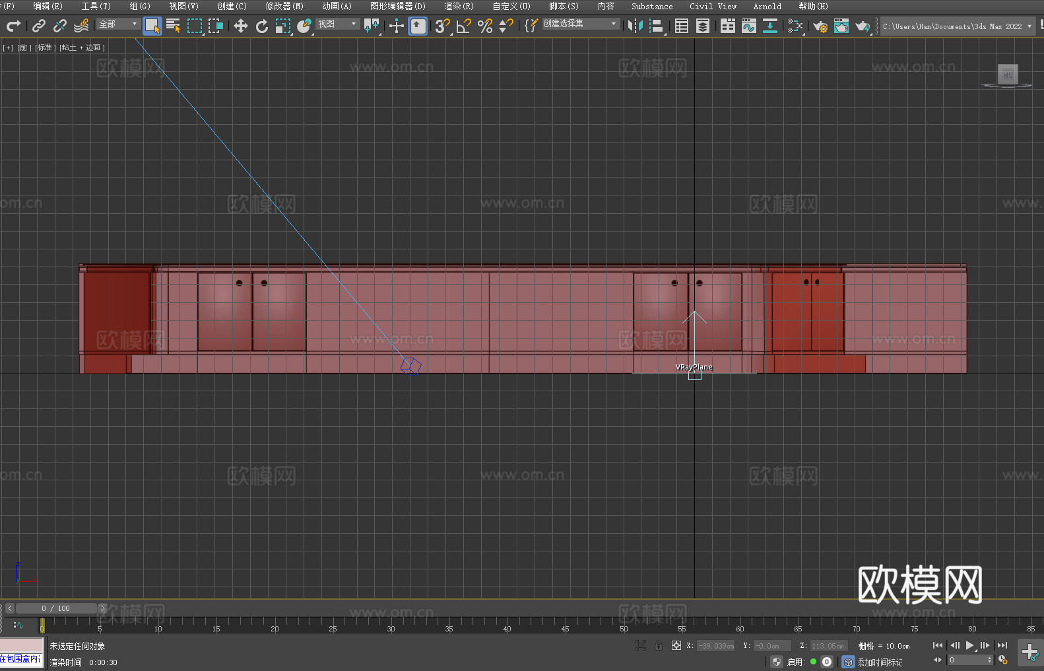Open the 编辑(E) menu
Image resolution: width=1044 pixels, height=671 pixels.
pyautogui.click(x=48, y=6)
